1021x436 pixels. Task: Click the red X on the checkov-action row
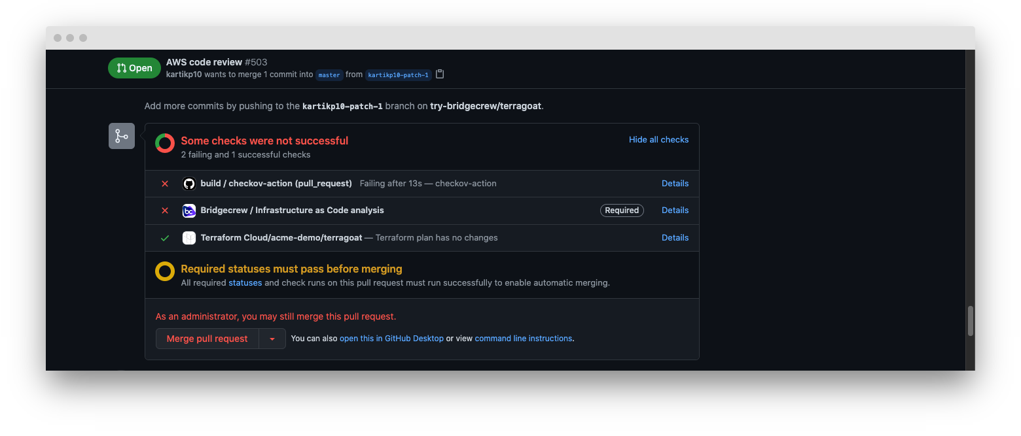point(165,184)
